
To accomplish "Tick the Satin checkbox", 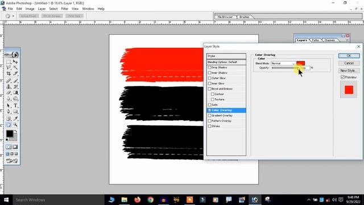I will pos(209,105).
